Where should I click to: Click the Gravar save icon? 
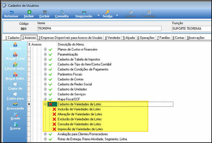pyautogui.click(x=15, y=124)
